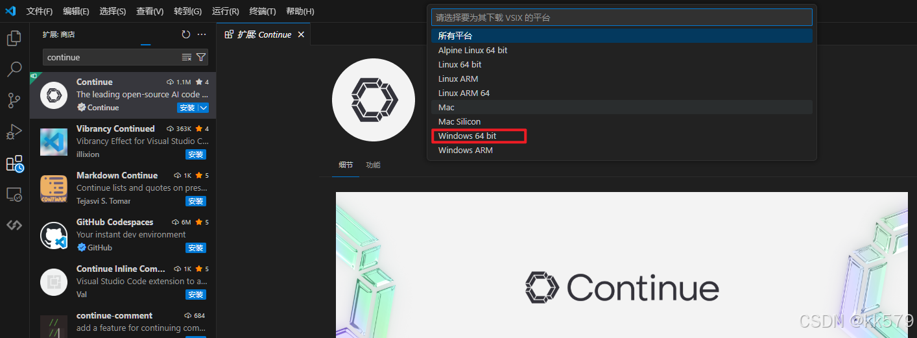Select Alpine Linux 64 bit option
This screenshot has height=338, width=917.
[622, 50]
